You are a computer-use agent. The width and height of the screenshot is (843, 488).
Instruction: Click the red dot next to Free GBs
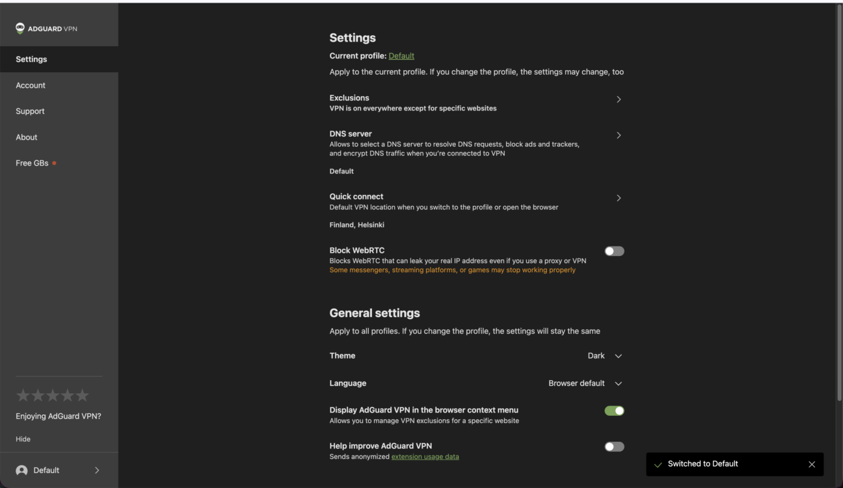(x=54, y=163)
